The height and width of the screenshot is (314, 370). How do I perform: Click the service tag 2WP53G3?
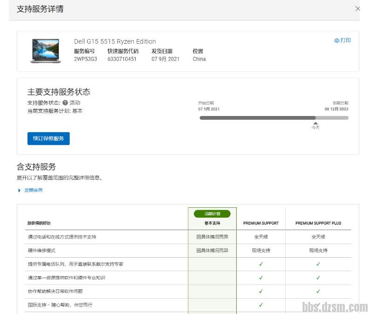point(85,59)
